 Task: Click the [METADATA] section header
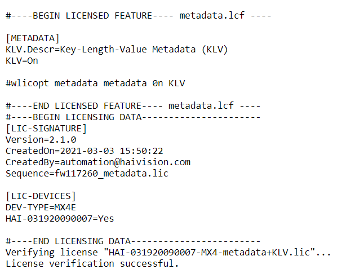pyautogui.click(x=33, y=38)
